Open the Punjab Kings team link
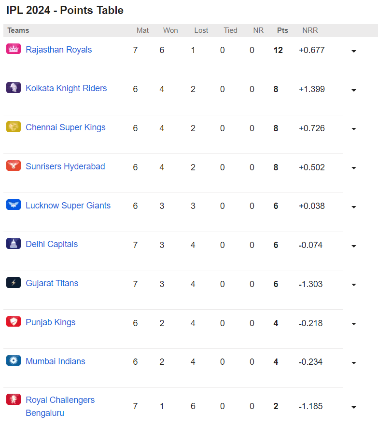Viewport: 378px width, 427px height. [x=51, y=322]
